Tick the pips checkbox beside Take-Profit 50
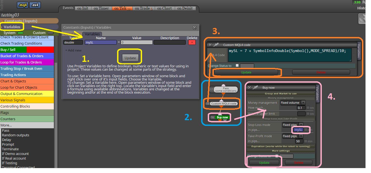 coord(306,141)
